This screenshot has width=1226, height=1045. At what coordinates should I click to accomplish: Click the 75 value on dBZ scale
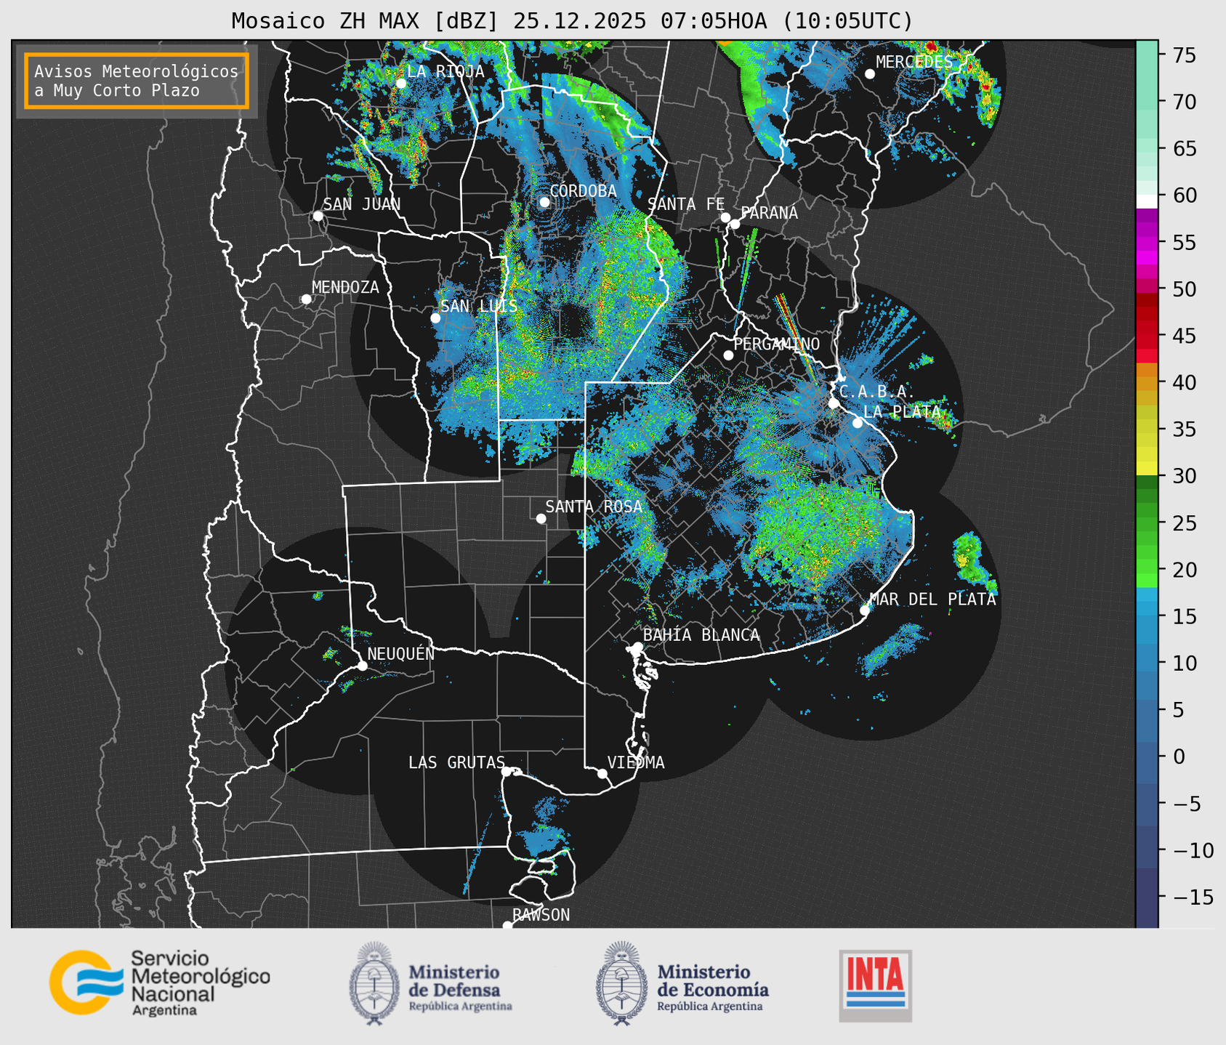tap(1183, 55)
